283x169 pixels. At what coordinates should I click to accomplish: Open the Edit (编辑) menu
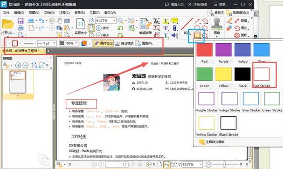[x=19, y=13]
